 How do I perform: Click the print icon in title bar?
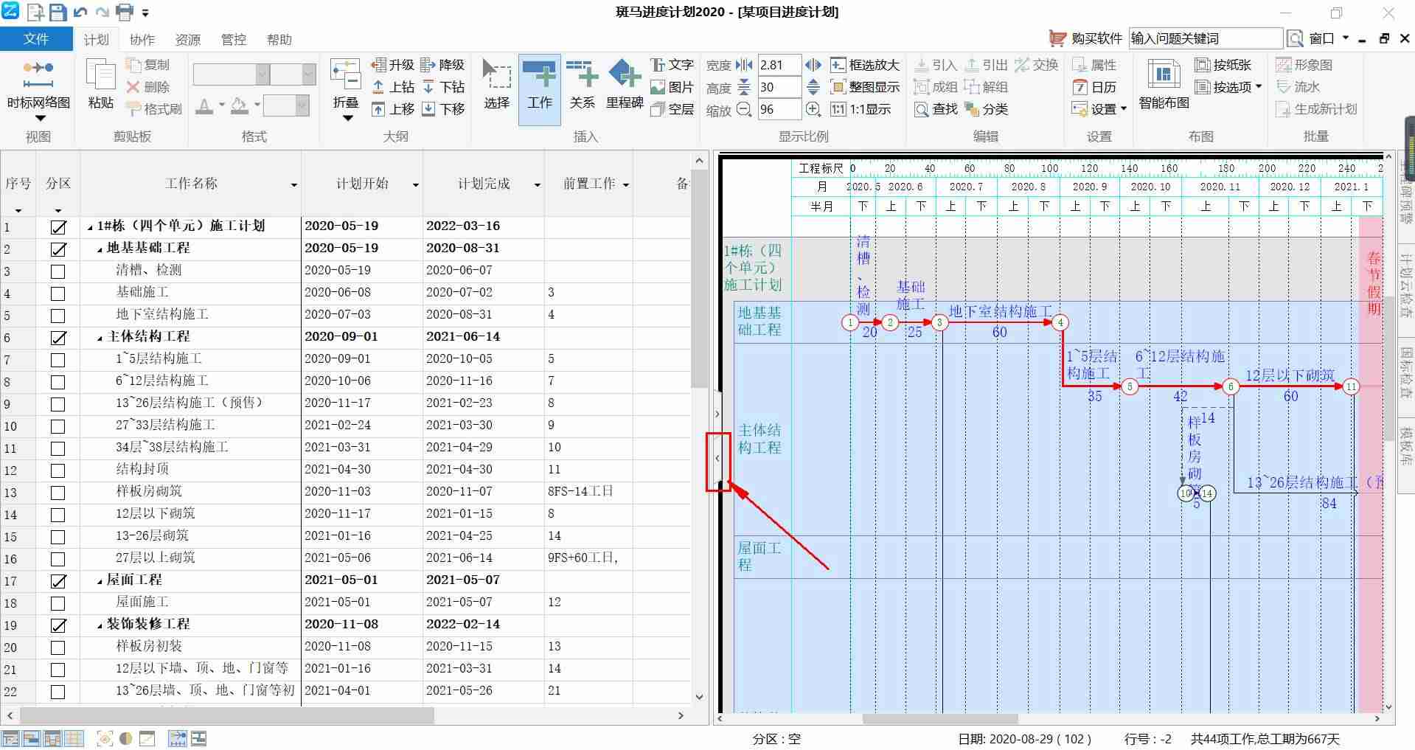tap(125, 12)
